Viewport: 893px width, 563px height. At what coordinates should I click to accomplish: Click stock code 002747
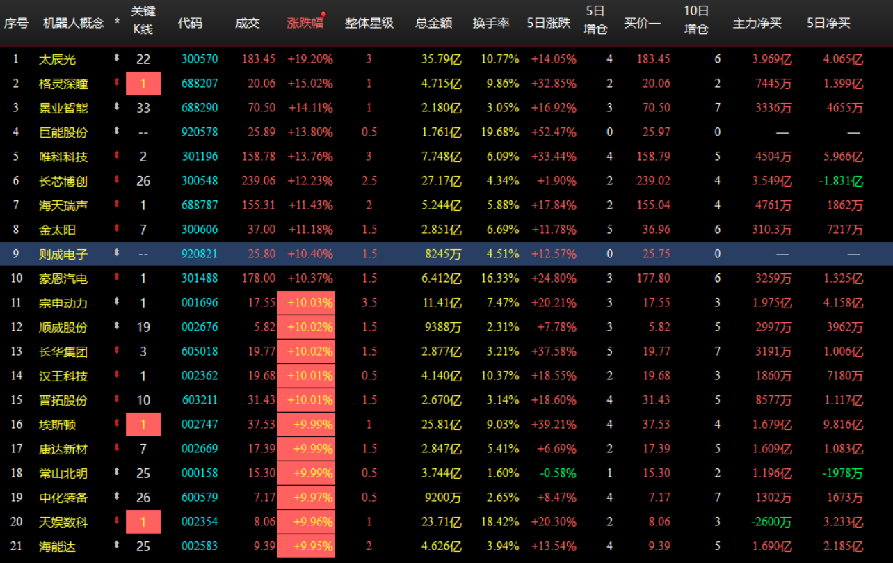[200, 425]
